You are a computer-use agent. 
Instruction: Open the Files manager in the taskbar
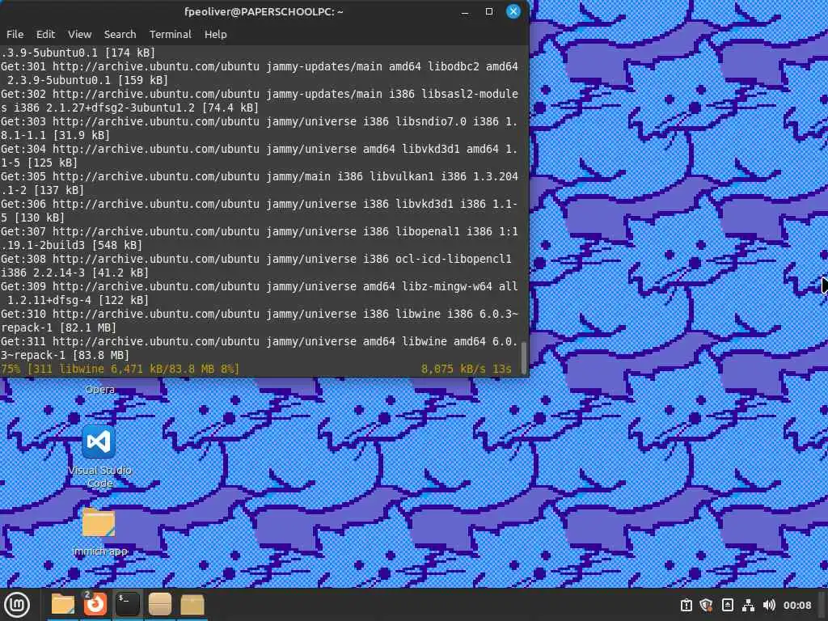pos(63,605)
